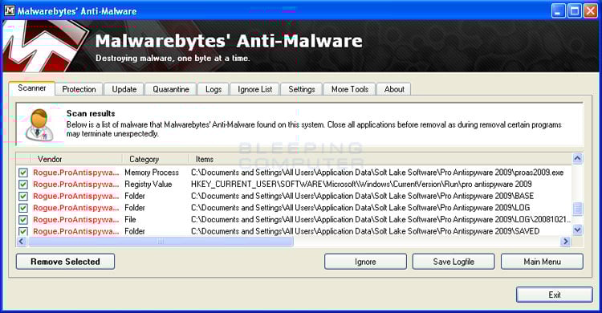Click the Malwarebytes M logo in banner

point(45,47)
